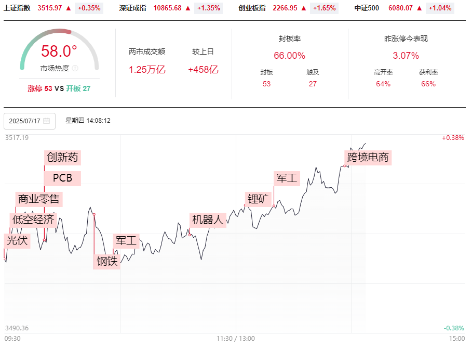Image resolution: width=472 pixels, height=347 pixels.
Task: Open the 低空经济 label on chart
Action: click(33, 220)
